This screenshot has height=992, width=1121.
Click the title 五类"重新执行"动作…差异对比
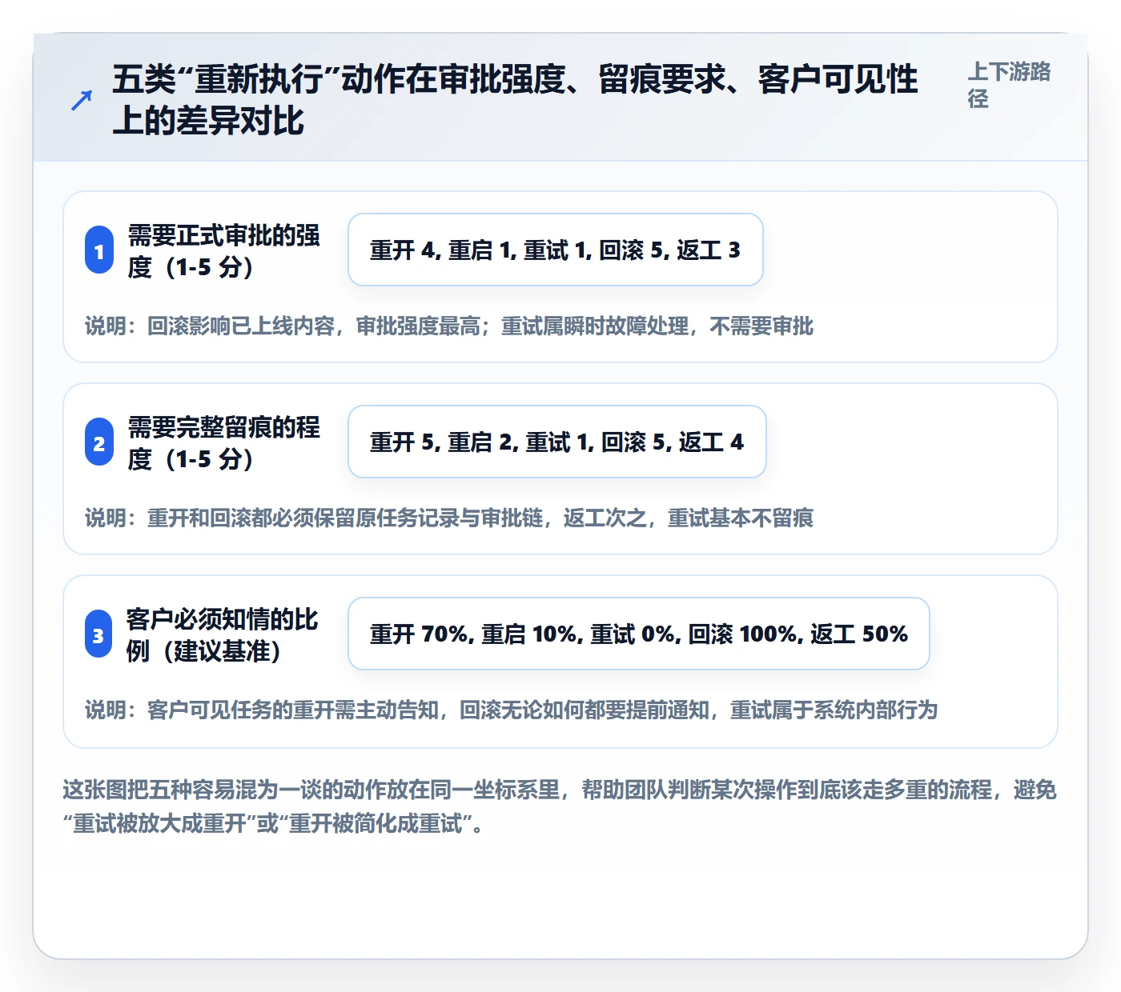coord(515,100)
